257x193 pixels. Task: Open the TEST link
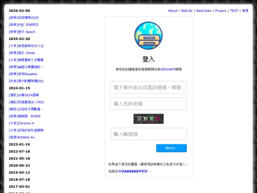(234, 10)
